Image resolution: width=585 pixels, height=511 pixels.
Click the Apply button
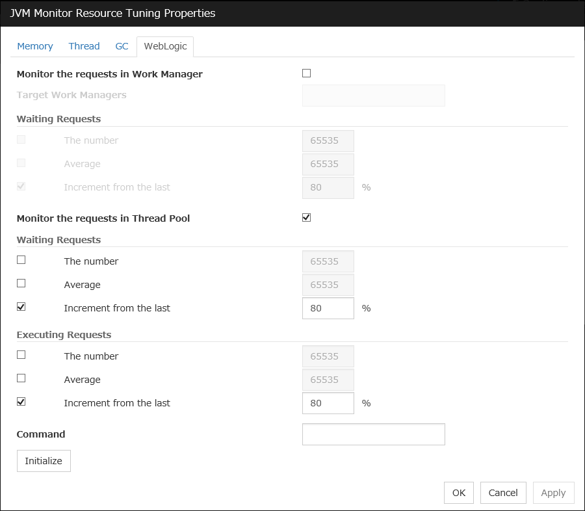pyautogui.click(x=553, y=493)
